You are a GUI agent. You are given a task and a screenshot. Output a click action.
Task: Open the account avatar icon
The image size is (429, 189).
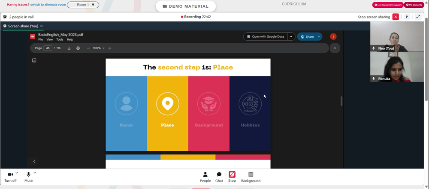pos(333,37)
